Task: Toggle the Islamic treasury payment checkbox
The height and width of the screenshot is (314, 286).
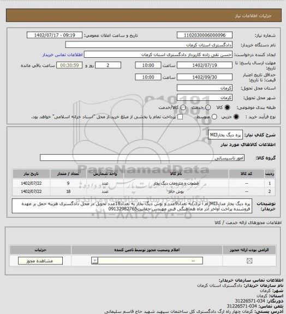Action: coord(180,117)
